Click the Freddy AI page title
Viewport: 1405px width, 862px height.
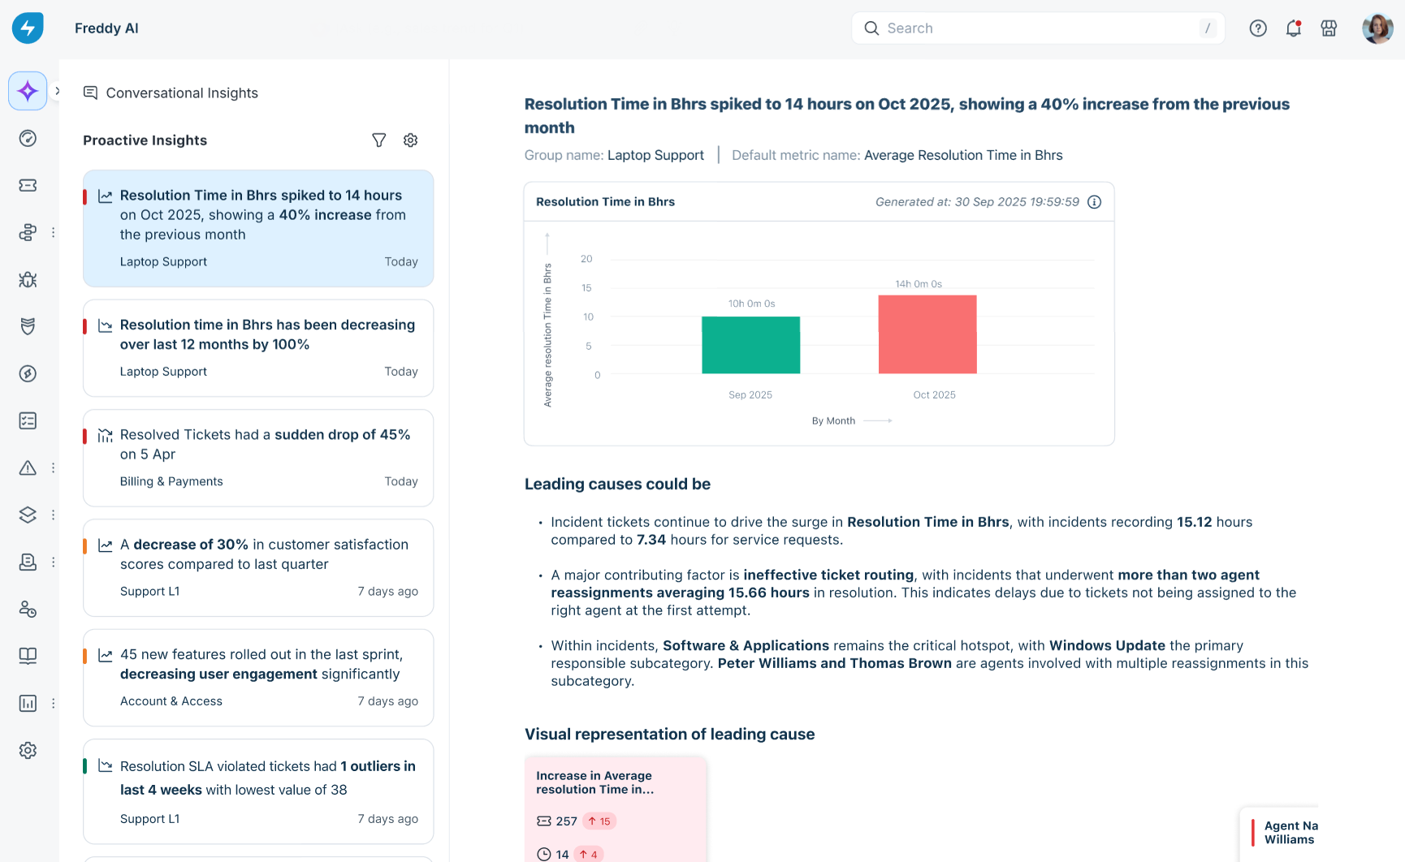point(106,28)
